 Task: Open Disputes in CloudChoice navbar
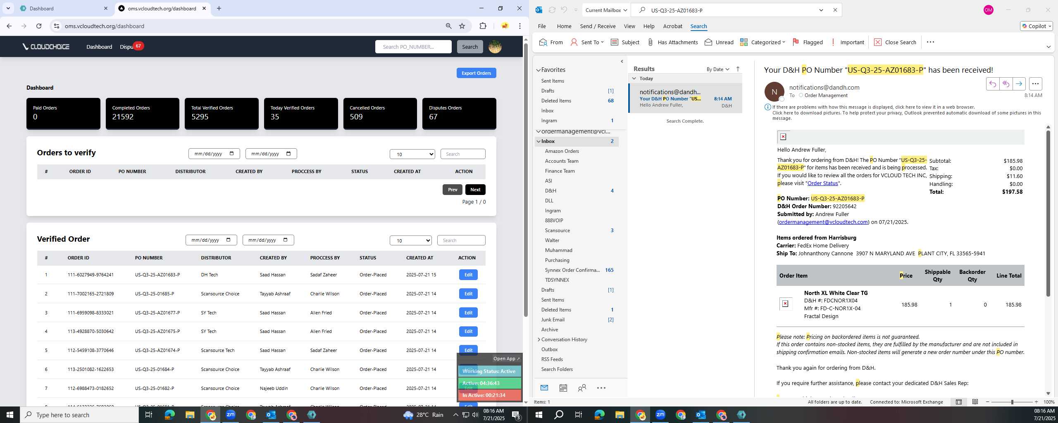[126, 47]
